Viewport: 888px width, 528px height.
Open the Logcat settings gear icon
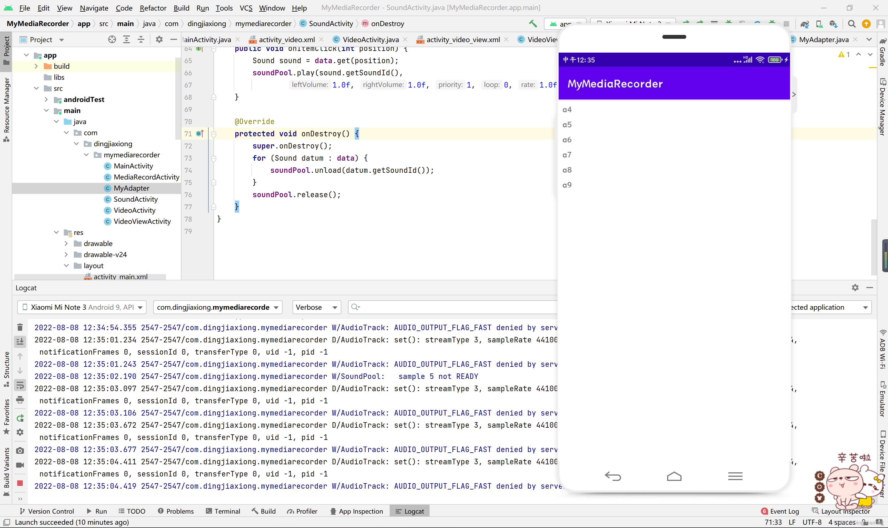tap(855, 287)
